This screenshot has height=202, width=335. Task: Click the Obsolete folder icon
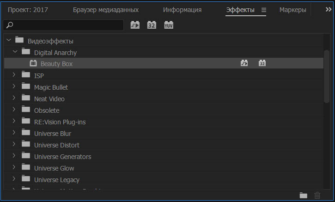[26, 109]
